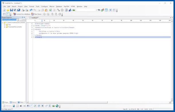Open the Macros menu
Viewport: 175px width, 112px height.
[x=52, y=7]
